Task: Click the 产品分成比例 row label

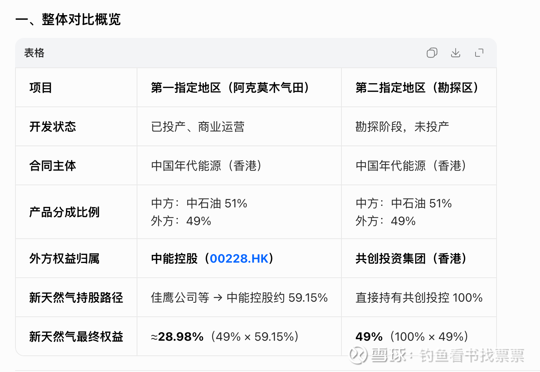Action: pyautogui.click(x=64, y=212)
